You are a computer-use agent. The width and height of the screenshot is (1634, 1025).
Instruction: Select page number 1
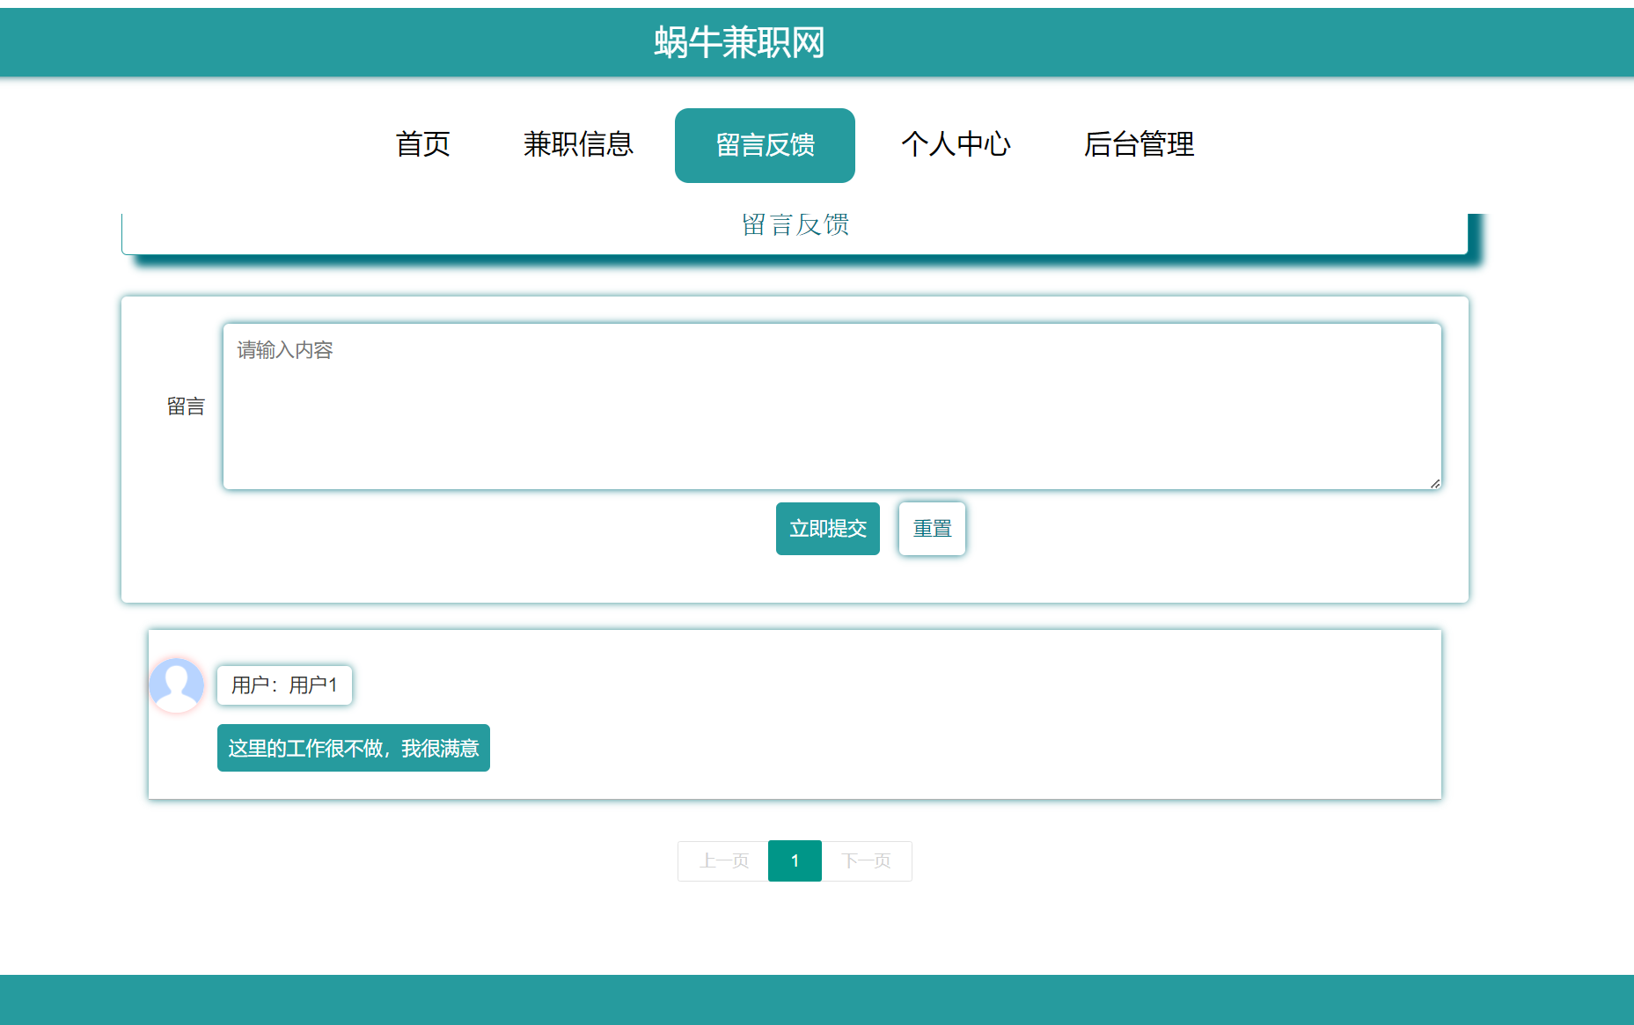[795, 860]
